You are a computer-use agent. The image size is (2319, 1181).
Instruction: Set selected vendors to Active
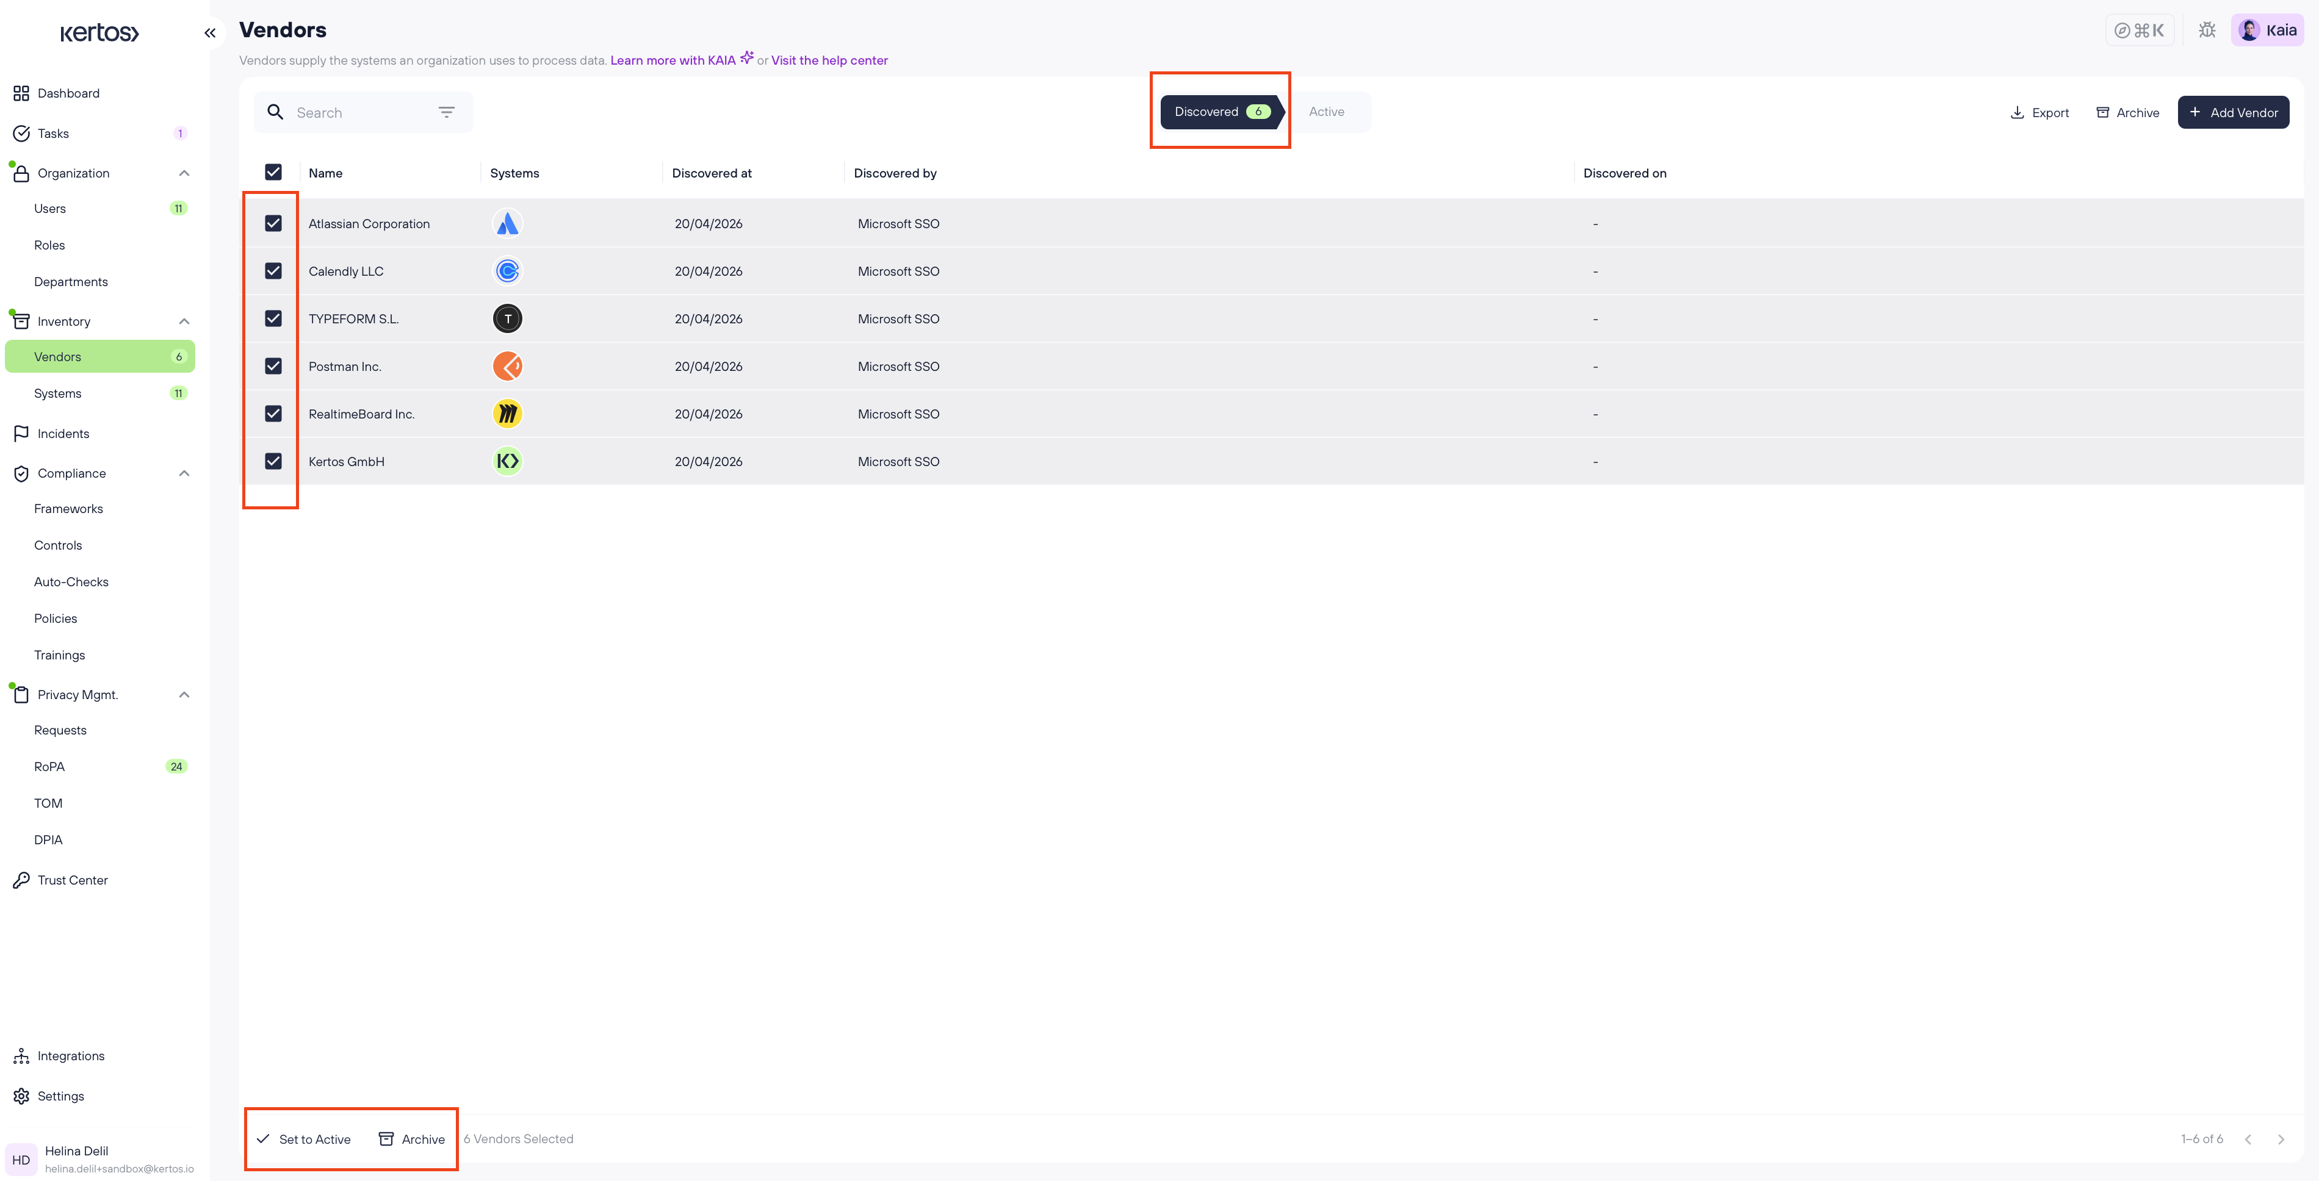tap(303, 1139)
